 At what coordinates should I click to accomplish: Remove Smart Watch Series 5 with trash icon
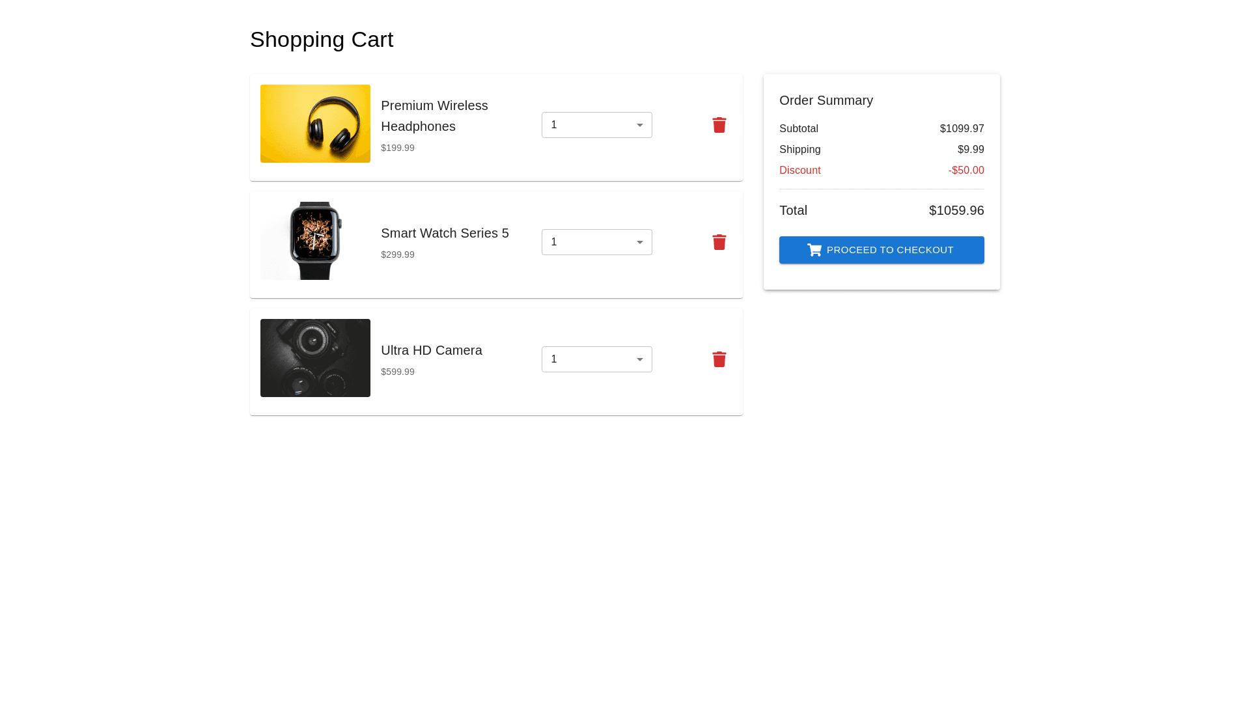[x=719, y=242]
